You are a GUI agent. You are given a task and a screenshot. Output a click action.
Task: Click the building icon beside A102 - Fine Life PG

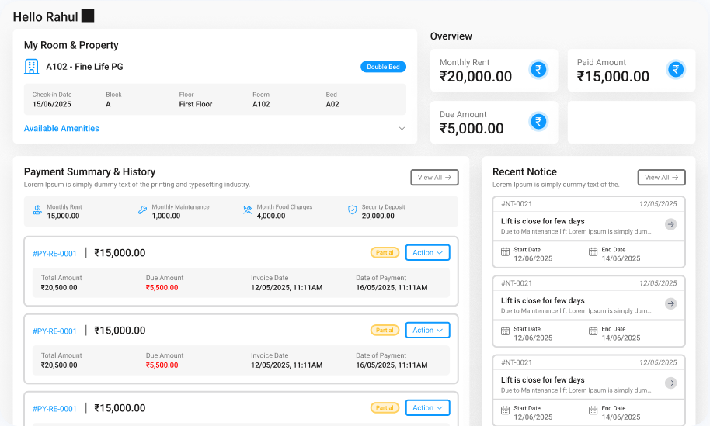pyautogui.click(x=32, y=67)
